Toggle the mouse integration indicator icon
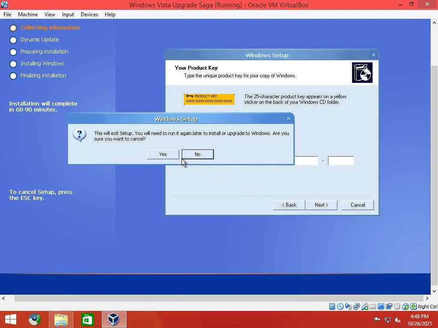 tap(405, 307)
